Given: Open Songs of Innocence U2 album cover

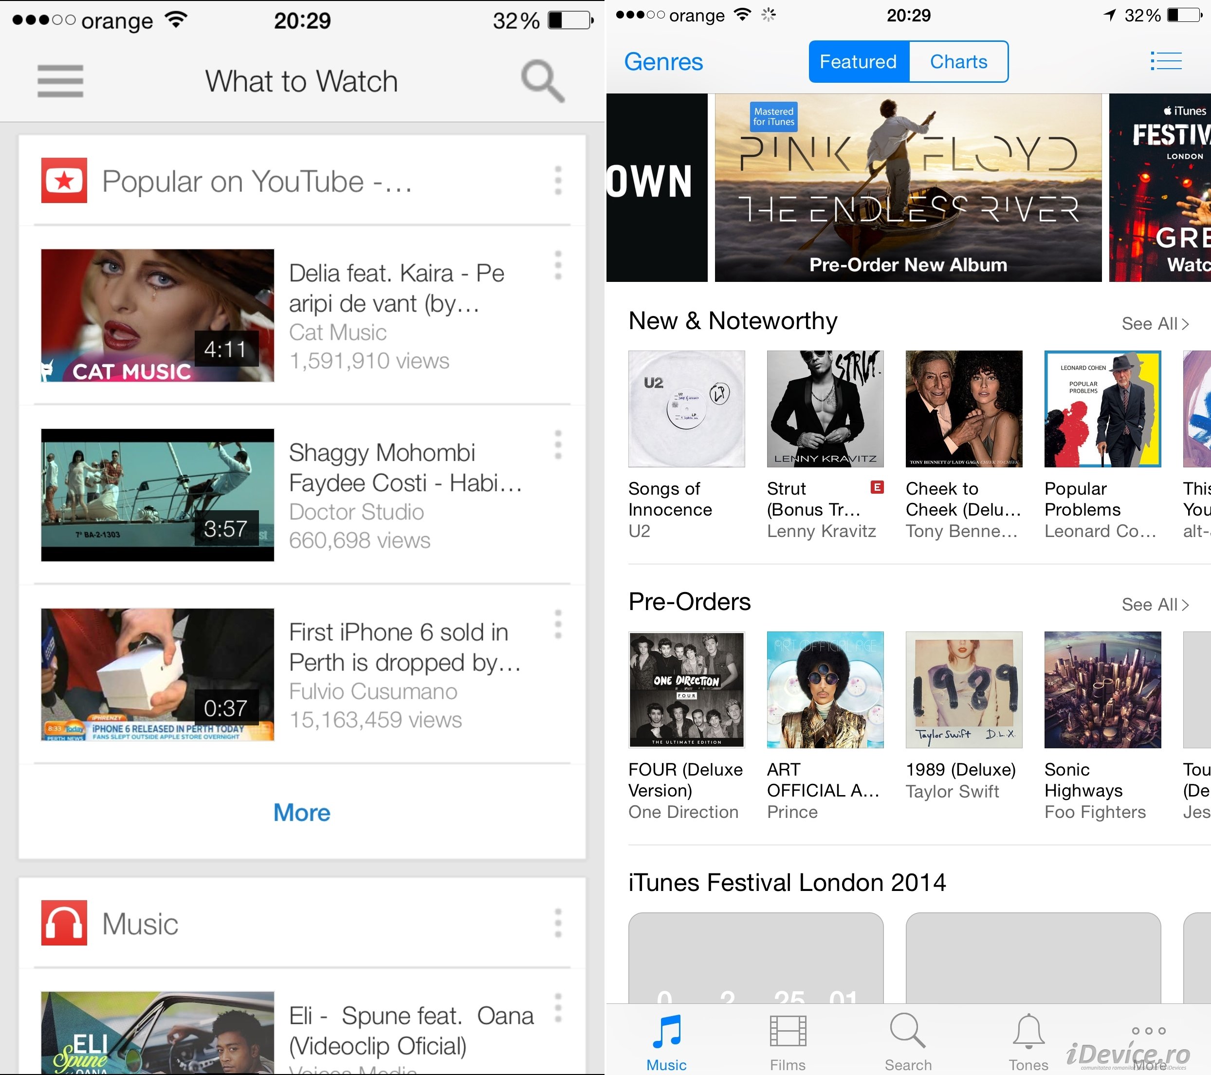Looking at the screenshot, I should (x=687, y=409).
